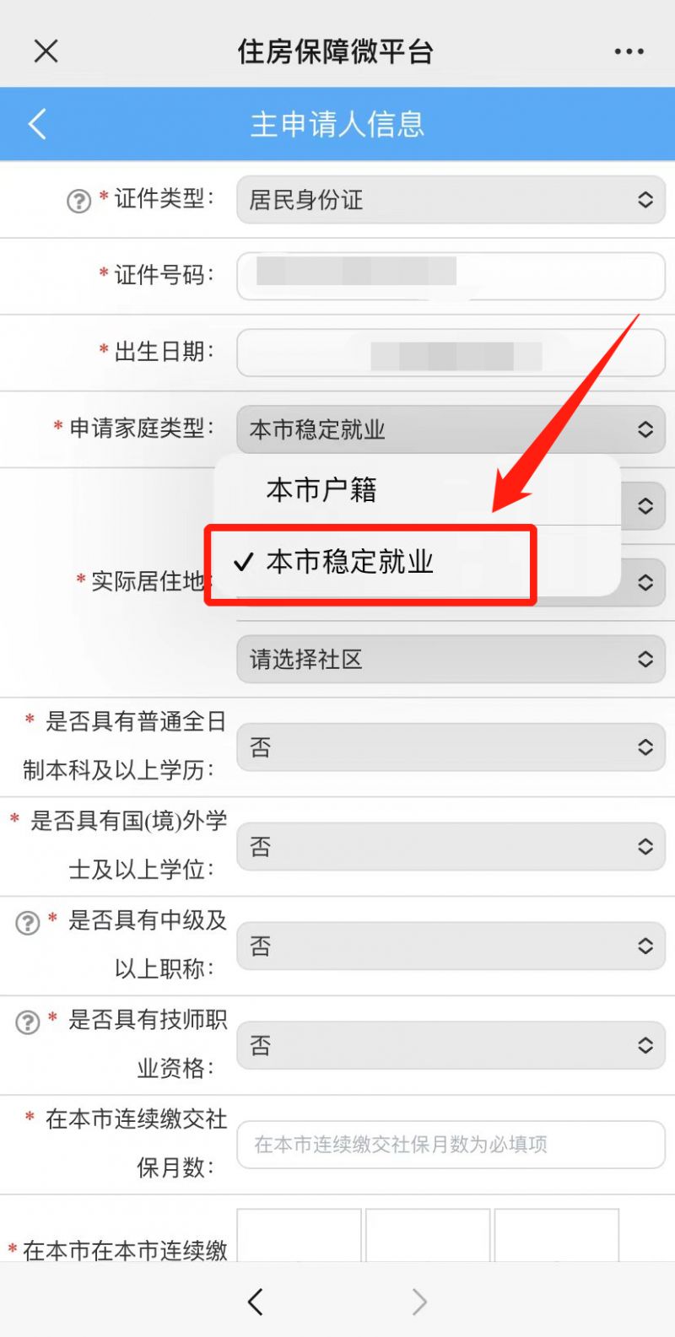Viewport: 675px width, 1337px height.
Task: Open 技师职业资格 selection dropdown
Action: coord(451,1046)
